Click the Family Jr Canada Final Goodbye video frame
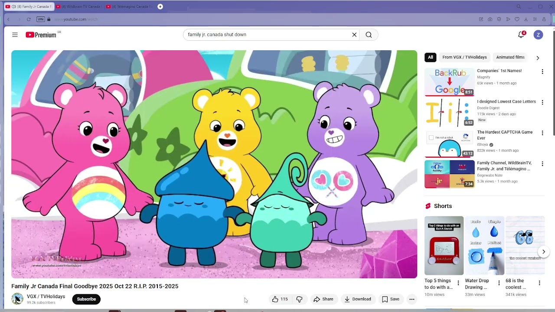Viewport: 555px width, 312px height. [x=214, y=164]
